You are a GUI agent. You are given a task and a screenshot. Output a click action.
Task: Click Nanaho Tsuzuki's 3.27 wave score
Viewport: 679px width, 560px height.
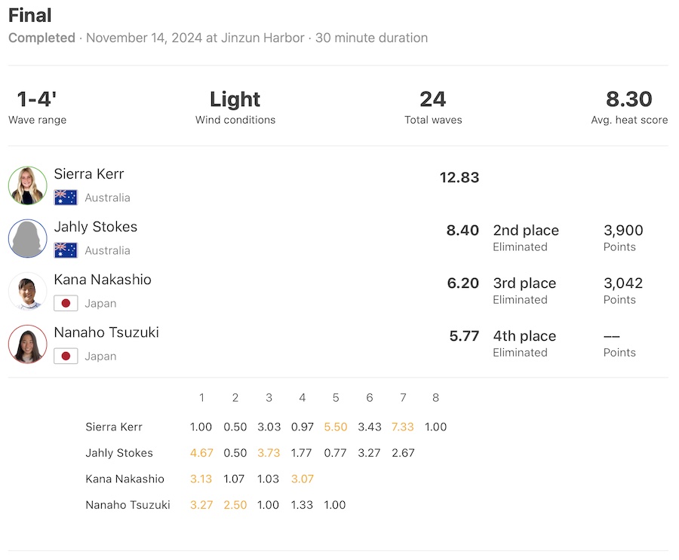click(201, 505)
